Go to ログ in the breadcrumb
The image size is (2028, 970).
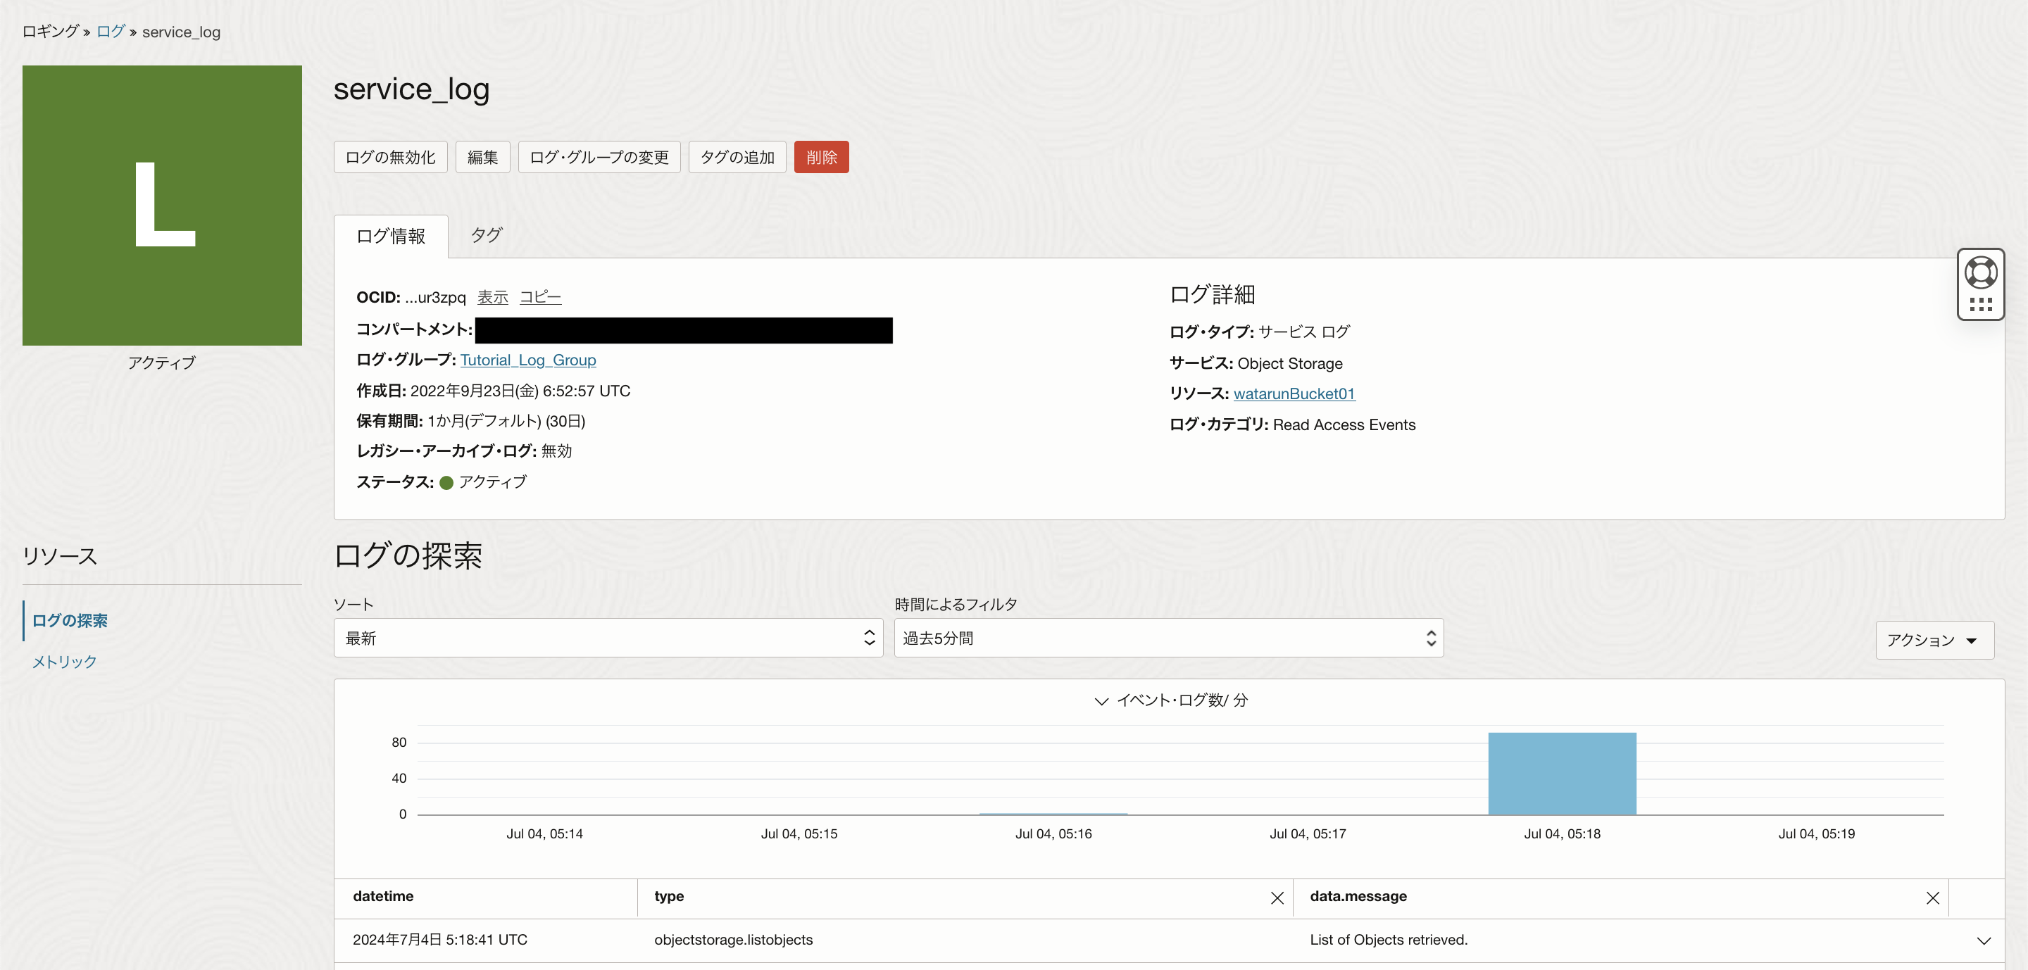coord(111,32)
